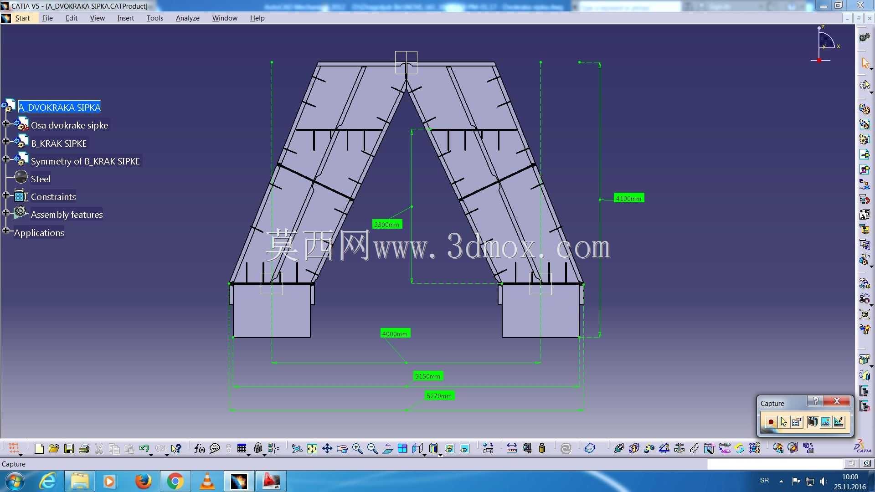Activate the Normal View icon

click(387, 449)
